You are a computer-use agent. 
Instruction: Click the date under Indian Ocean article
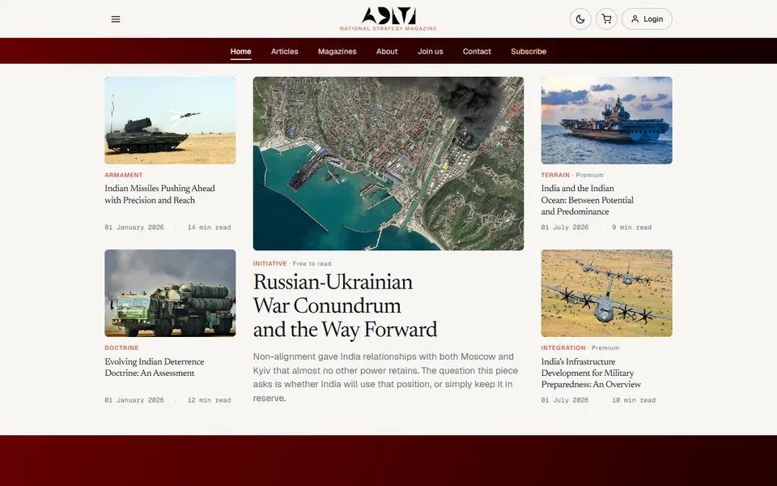tap(564, 228)
